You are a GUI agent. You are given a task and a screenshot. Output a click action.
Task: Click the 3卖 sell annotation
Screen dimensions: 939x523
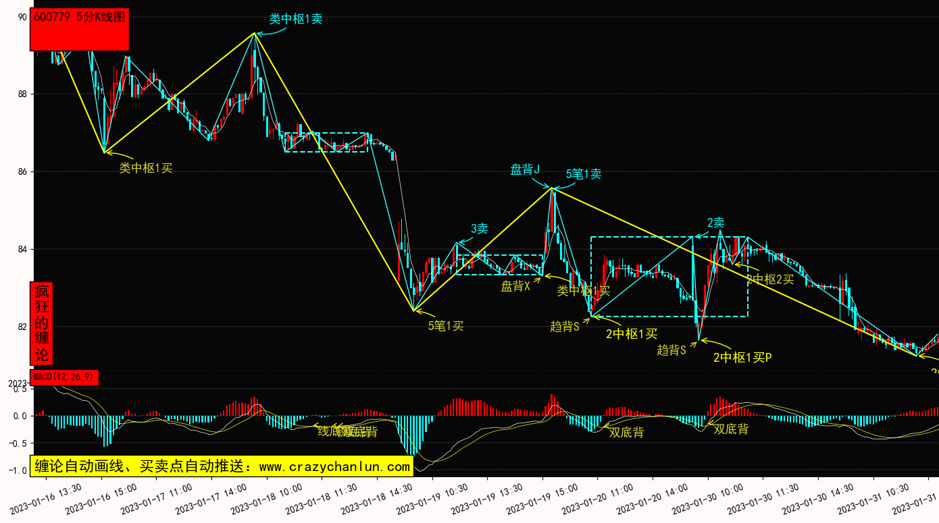[479, 229]
